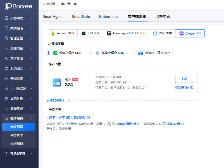Click the 数字体验 user icon
Image resolution: width=224 pixels, height=168 pixels.
coord(6,58)
